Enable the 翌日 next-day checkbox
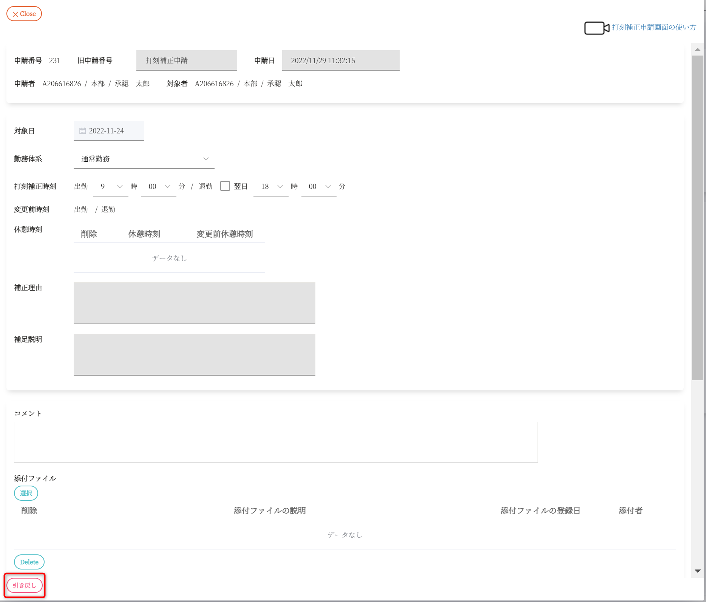The width and height of the screenshot is (706, 602). (x=225, y=186)
